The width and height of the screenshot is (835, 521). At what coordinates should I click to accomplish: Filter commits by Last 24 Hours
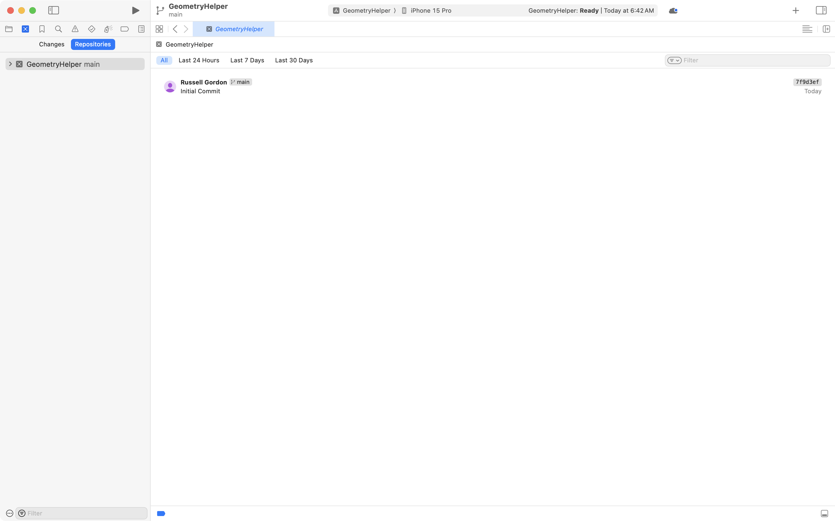pyautogui.click(x=199, y=60)
